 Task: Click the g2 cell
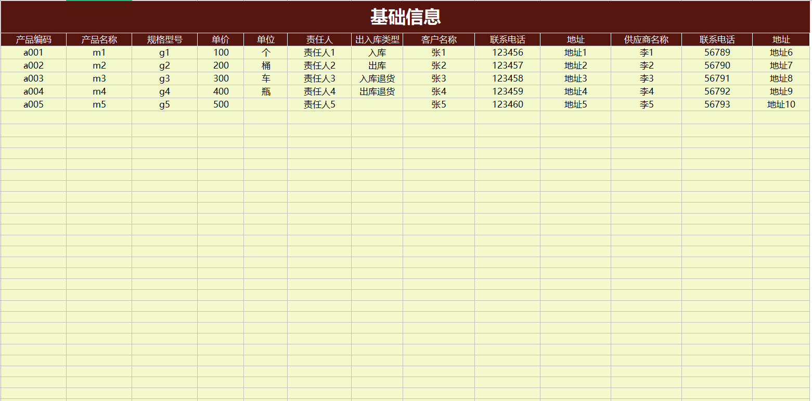(165, 65)
